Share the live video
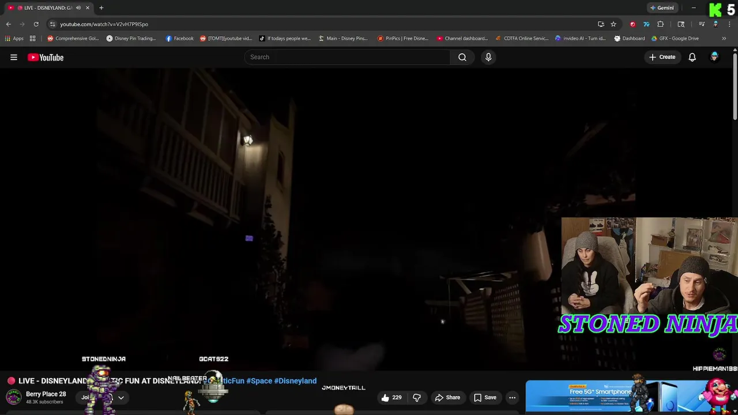The width and height of the screenshot is (738, 415). pyautogui.click(x=447, y=397)
